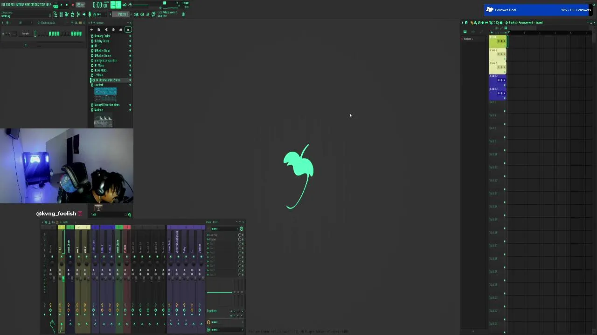Select the Vox 1 playlist track header
597x335 pixels.
(497, 54)
